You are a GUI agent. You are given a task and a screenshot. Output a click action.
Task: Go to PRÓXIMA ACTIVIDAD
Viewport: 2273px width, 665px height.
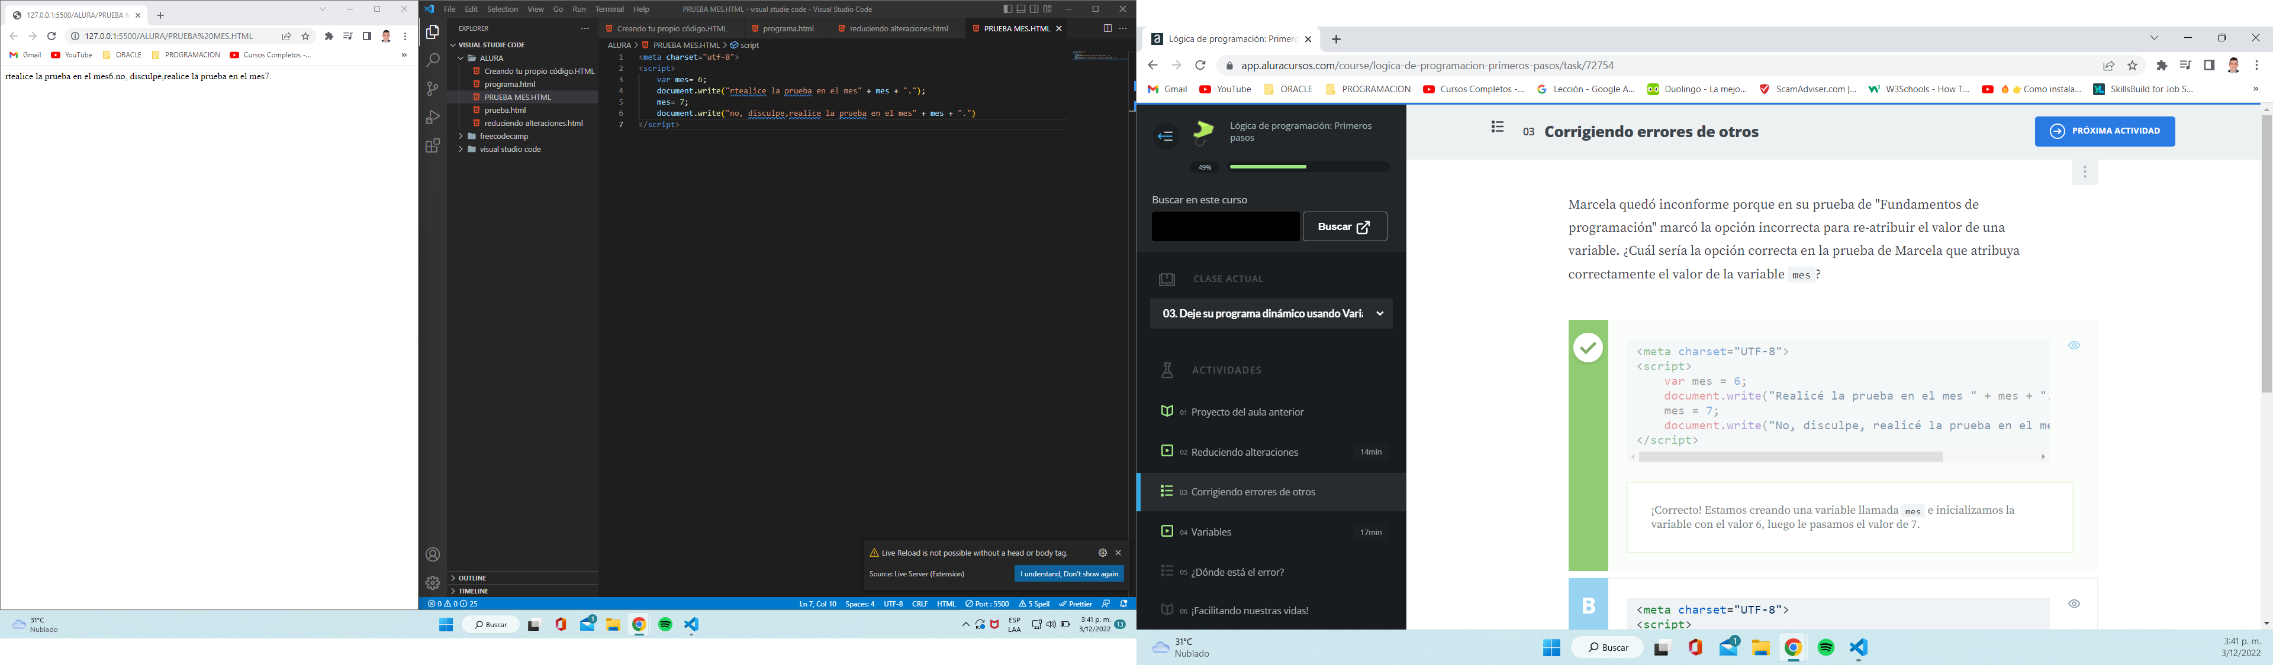pyautogui.click(x=2104, y=131)
